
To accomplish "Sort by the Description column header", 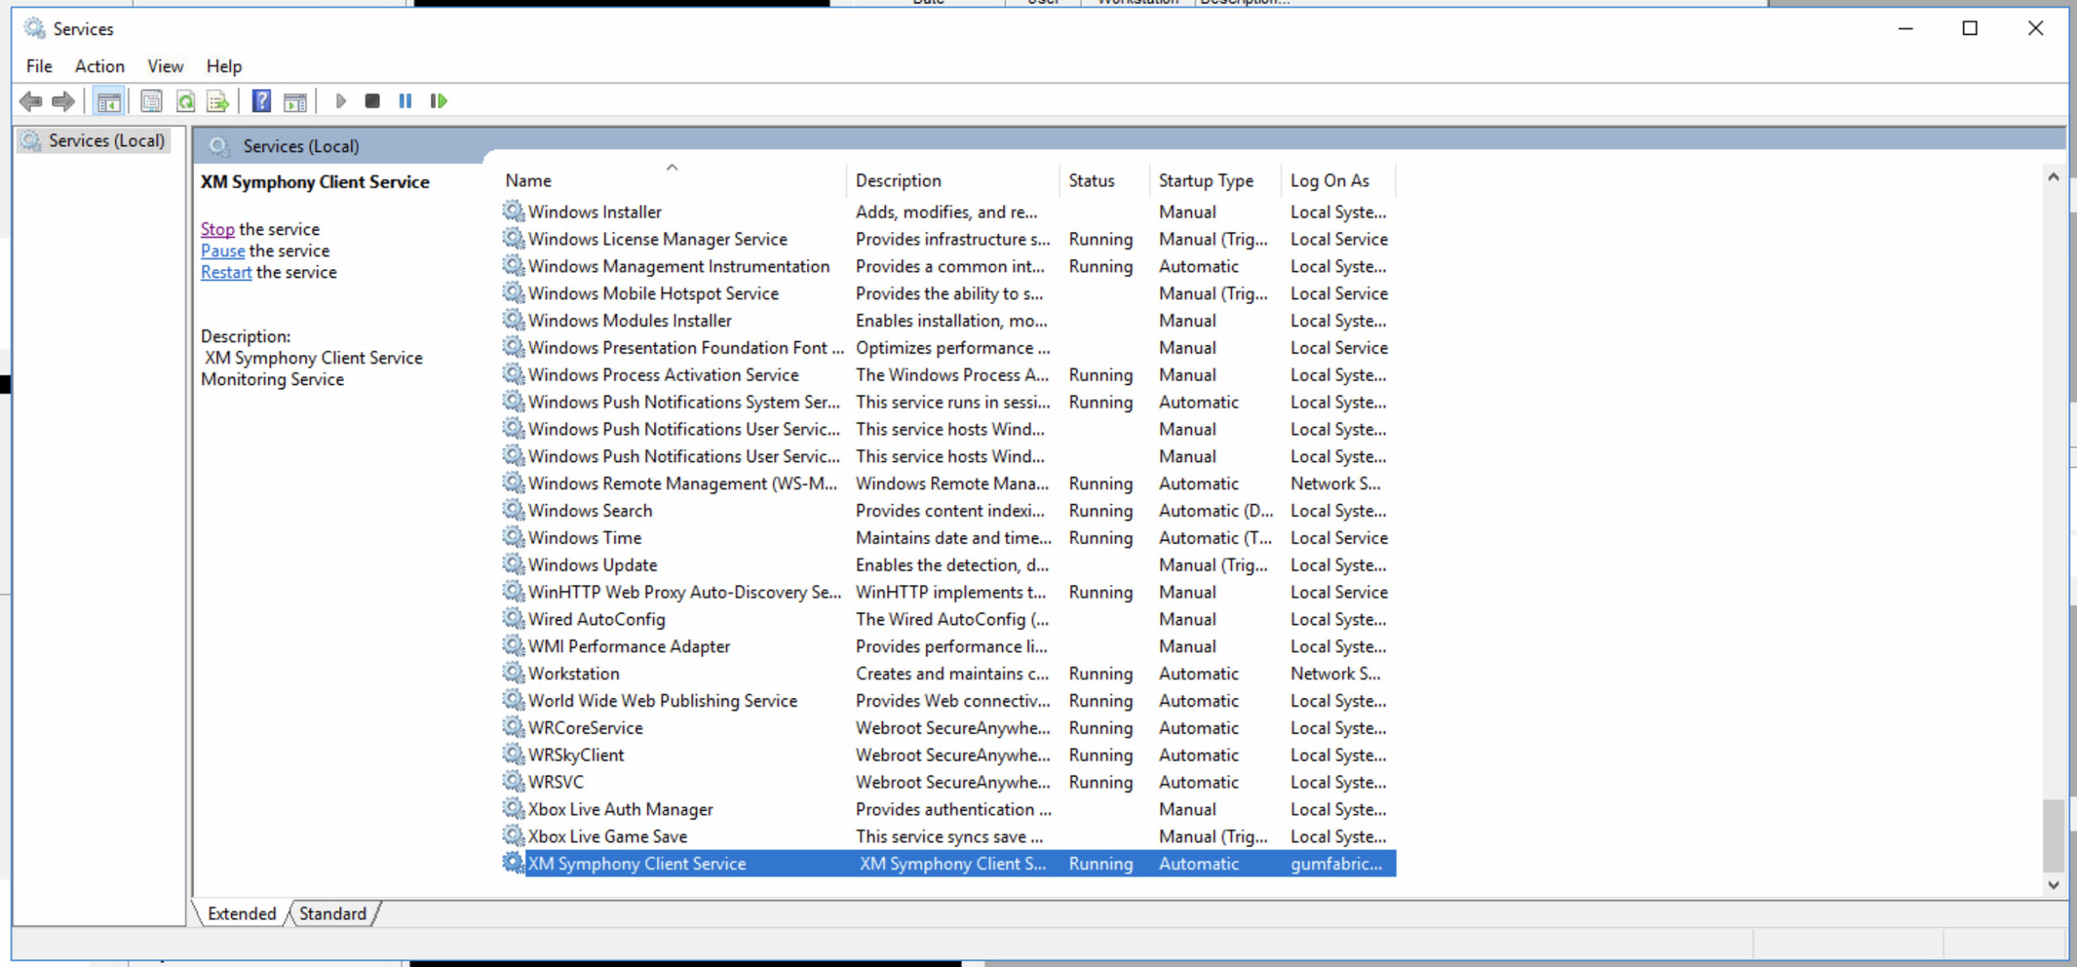I will point(953,181).
